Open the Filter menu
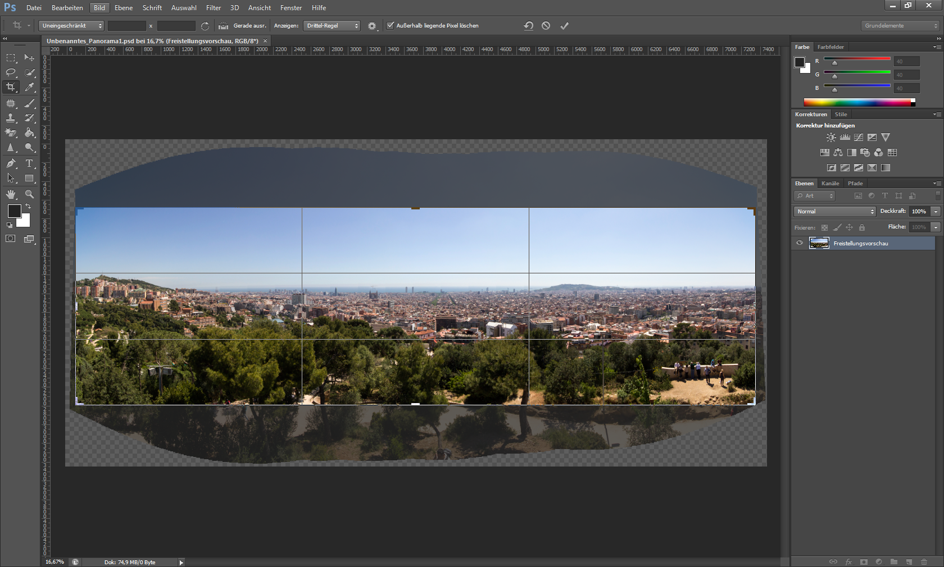Screen dimensions: 944x567 (214, 8)
